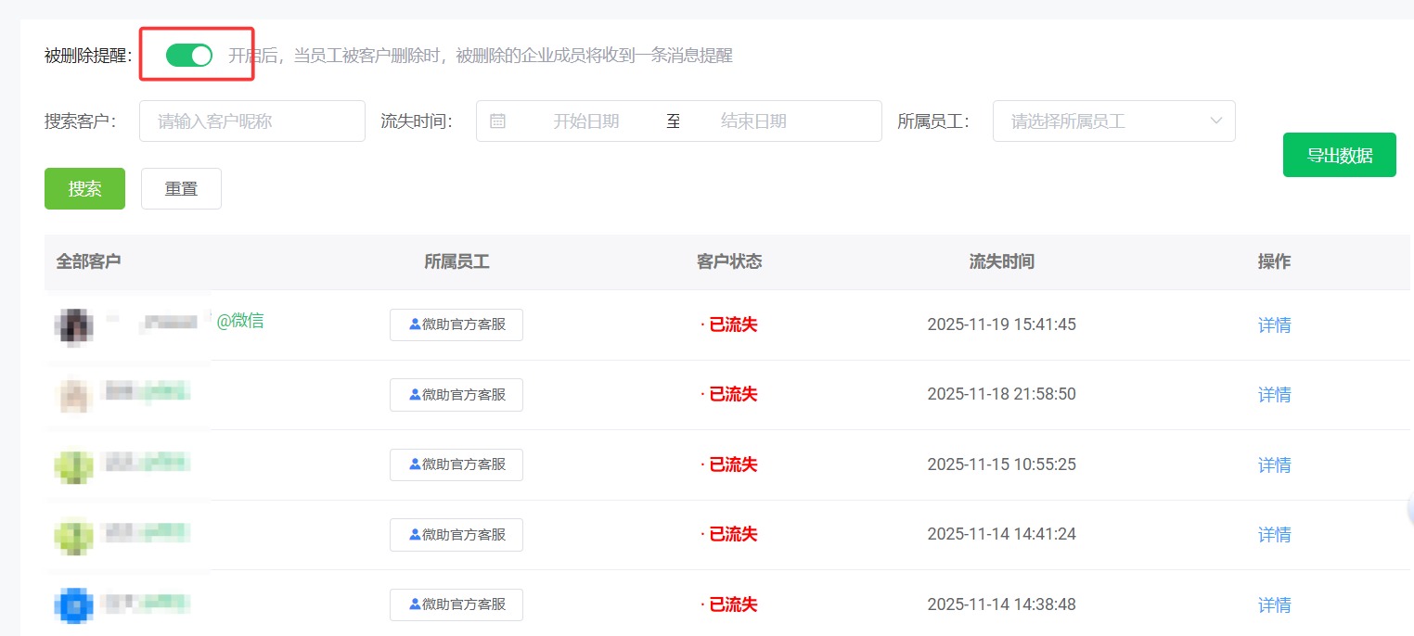Click the 全部客户 column header
This screenshot has width=1414, height=636.
[88, 262]
